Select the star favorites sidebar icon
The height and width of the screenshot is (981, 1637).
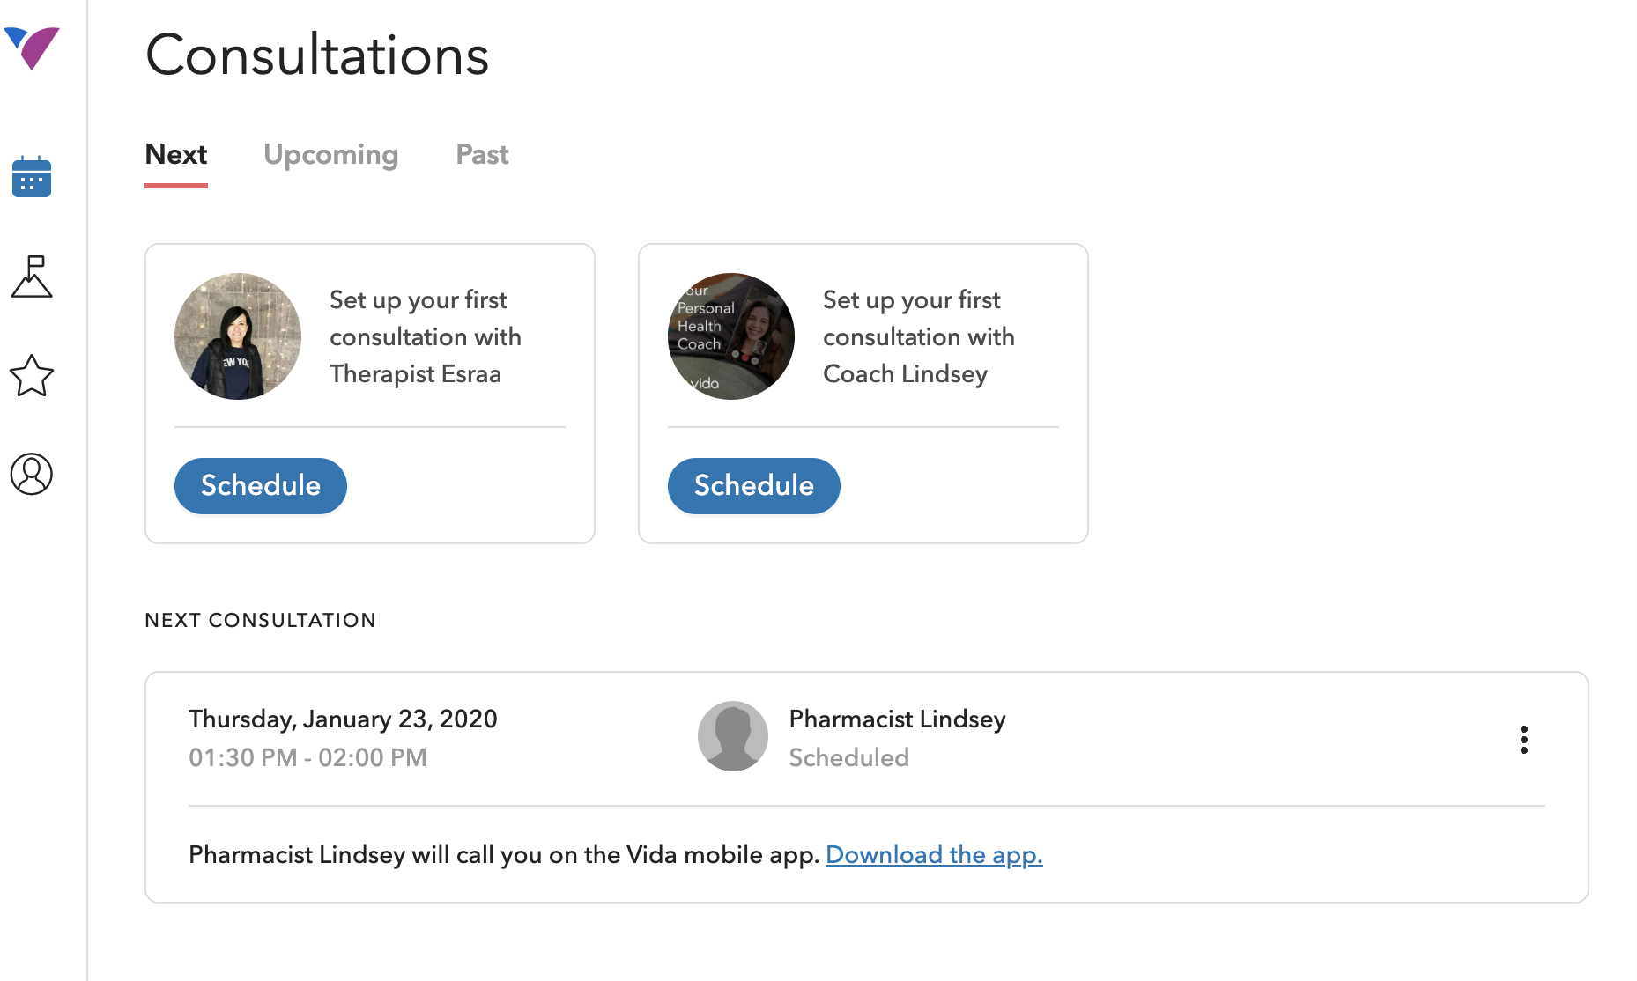click(x=32, y=375)
